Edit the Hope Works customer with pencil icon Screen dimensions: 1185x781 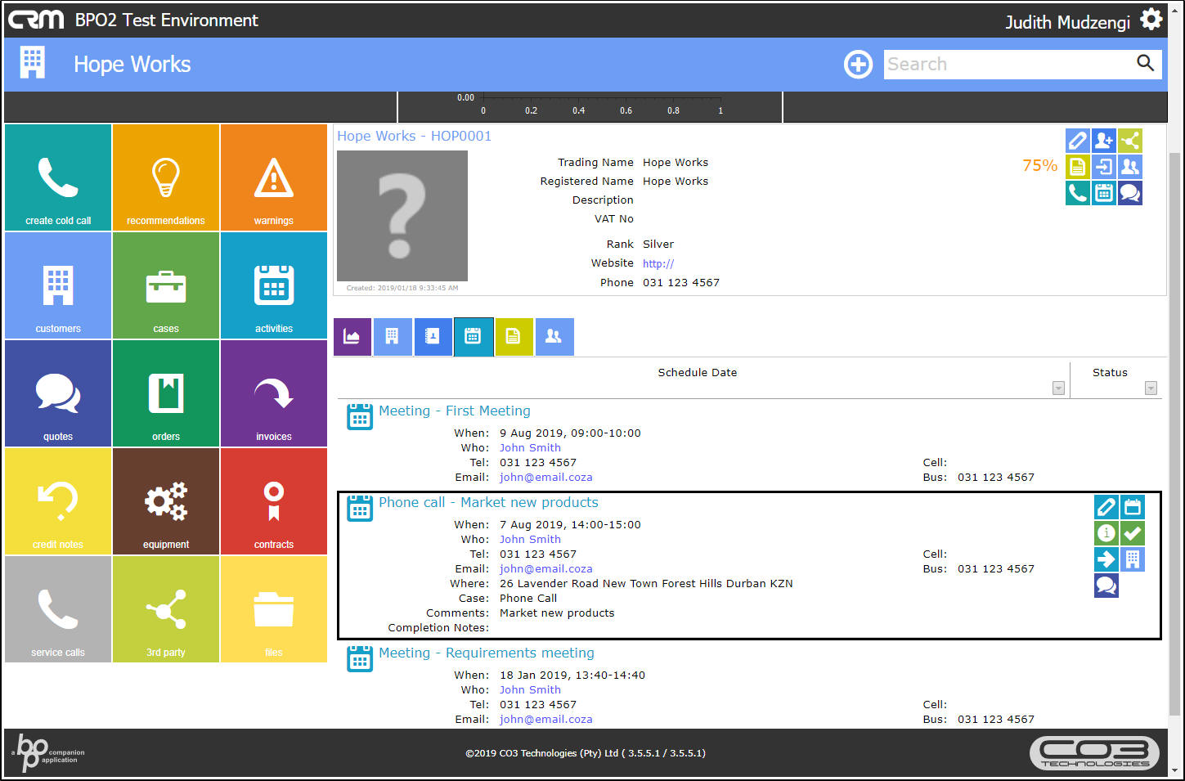(1078, 141)
